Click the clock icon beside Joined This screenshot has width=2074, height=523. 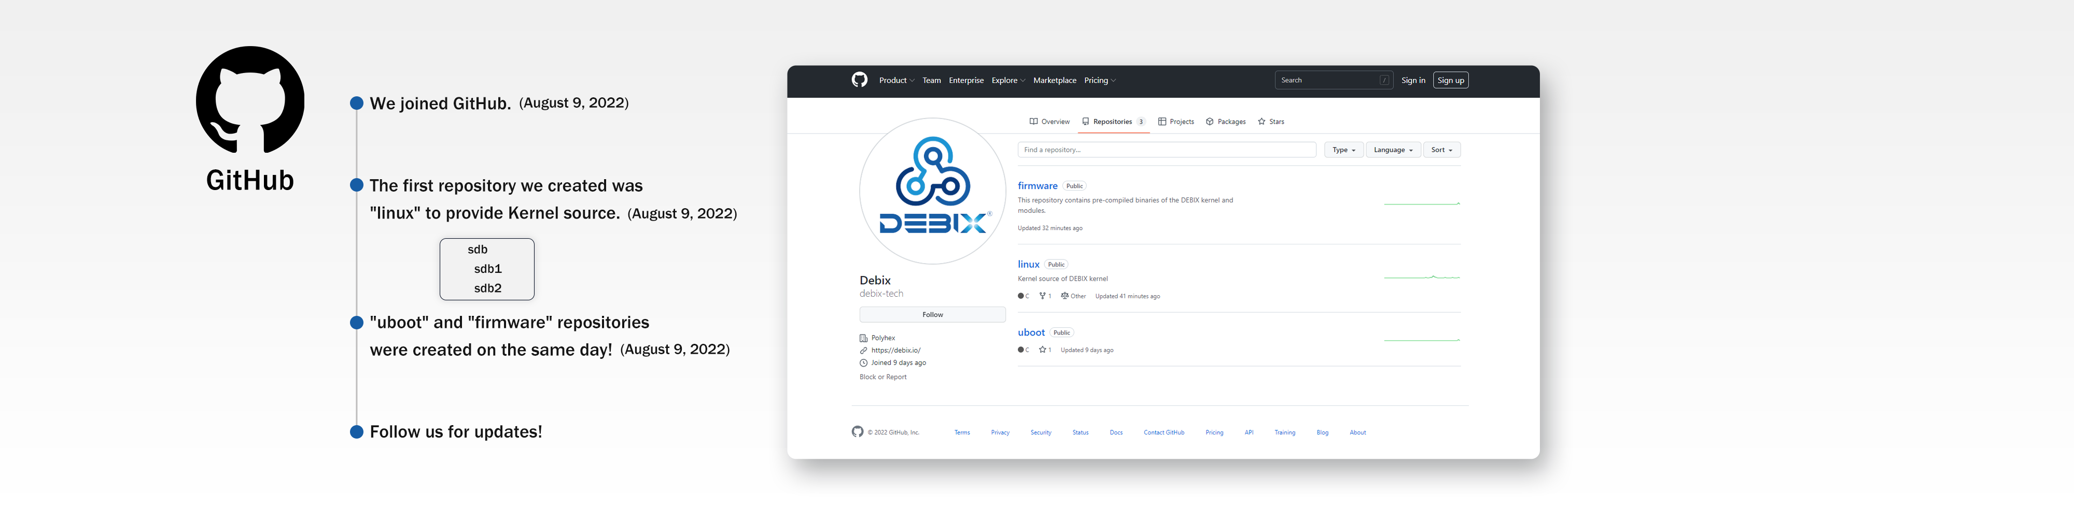pos(863,363)
